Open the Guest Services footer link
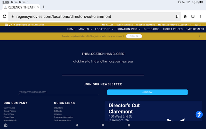The image size is (206, 129). click(9, 108)
